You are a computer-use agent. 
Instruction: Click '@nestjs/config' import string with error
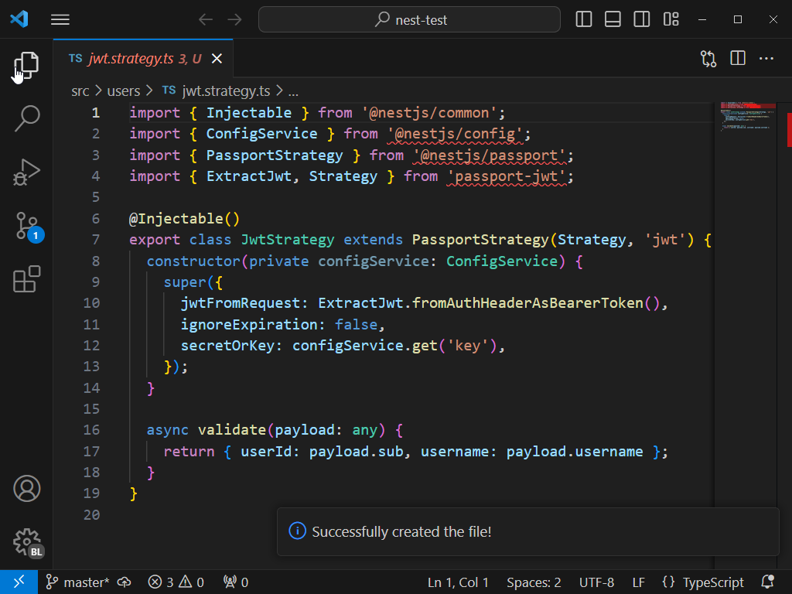pos(455,134)
